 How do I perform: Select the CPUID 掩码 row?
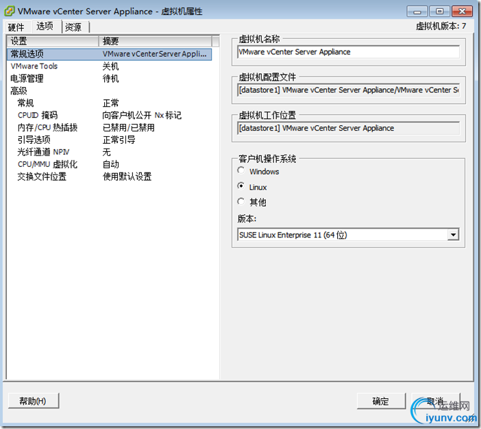click(x=109, y=115)
